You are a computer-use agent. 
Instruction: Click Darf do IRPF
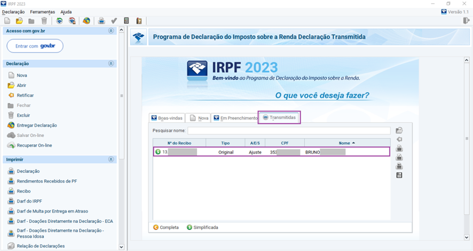(x=29, y=201)
